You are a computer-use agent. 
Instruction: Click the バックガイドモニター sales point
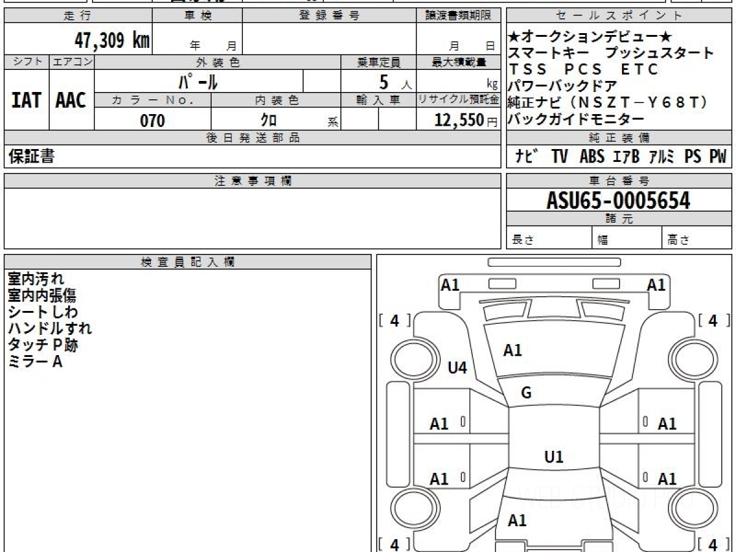pyautogui.click(x=577, y=119)
